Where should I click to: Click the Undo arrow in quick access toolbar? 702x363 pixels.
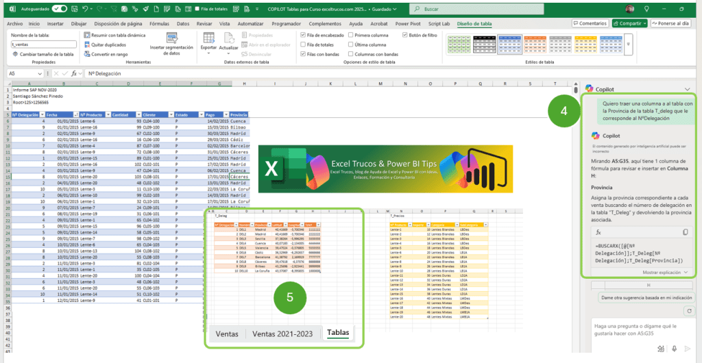point(84,9)
